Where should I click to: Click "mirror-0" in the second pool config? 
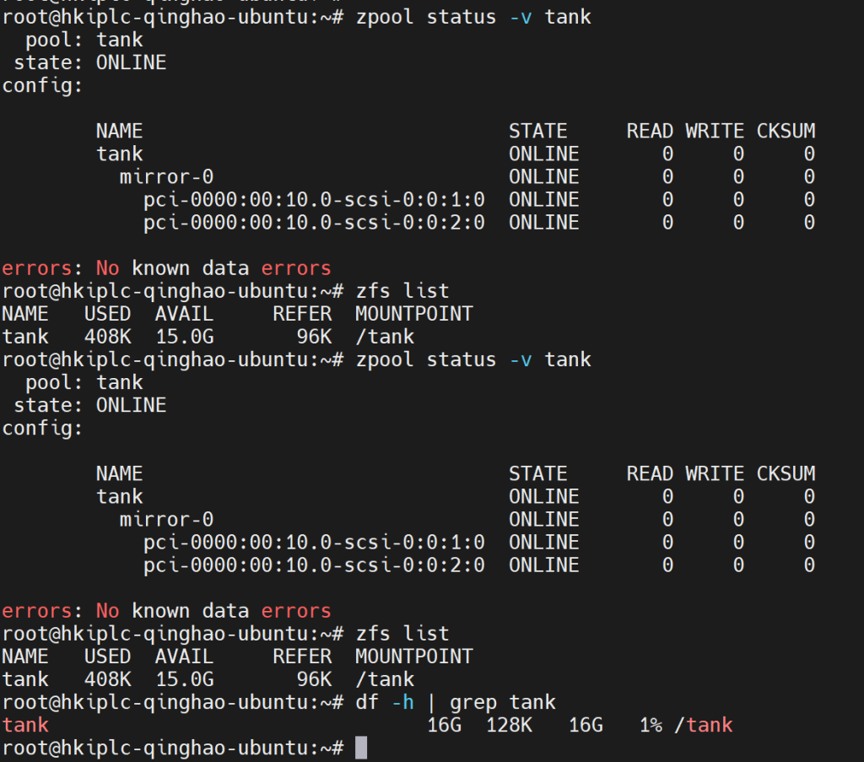[166, 519]
